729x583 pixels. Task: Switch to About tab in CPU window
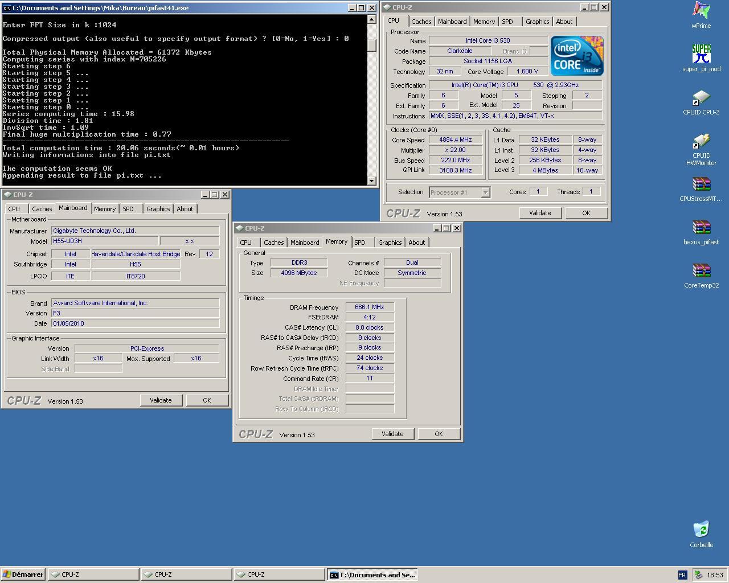[x=564, y=22]
